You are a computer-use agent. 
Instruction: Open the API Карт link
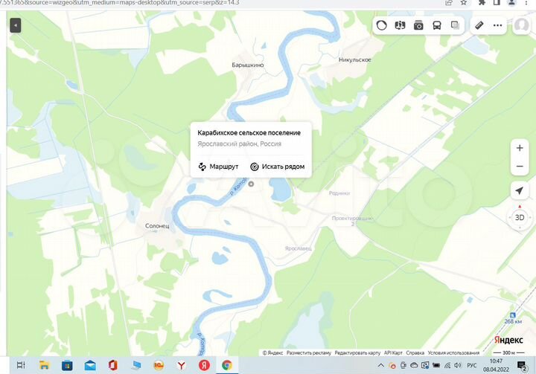(x=393, y=353)
